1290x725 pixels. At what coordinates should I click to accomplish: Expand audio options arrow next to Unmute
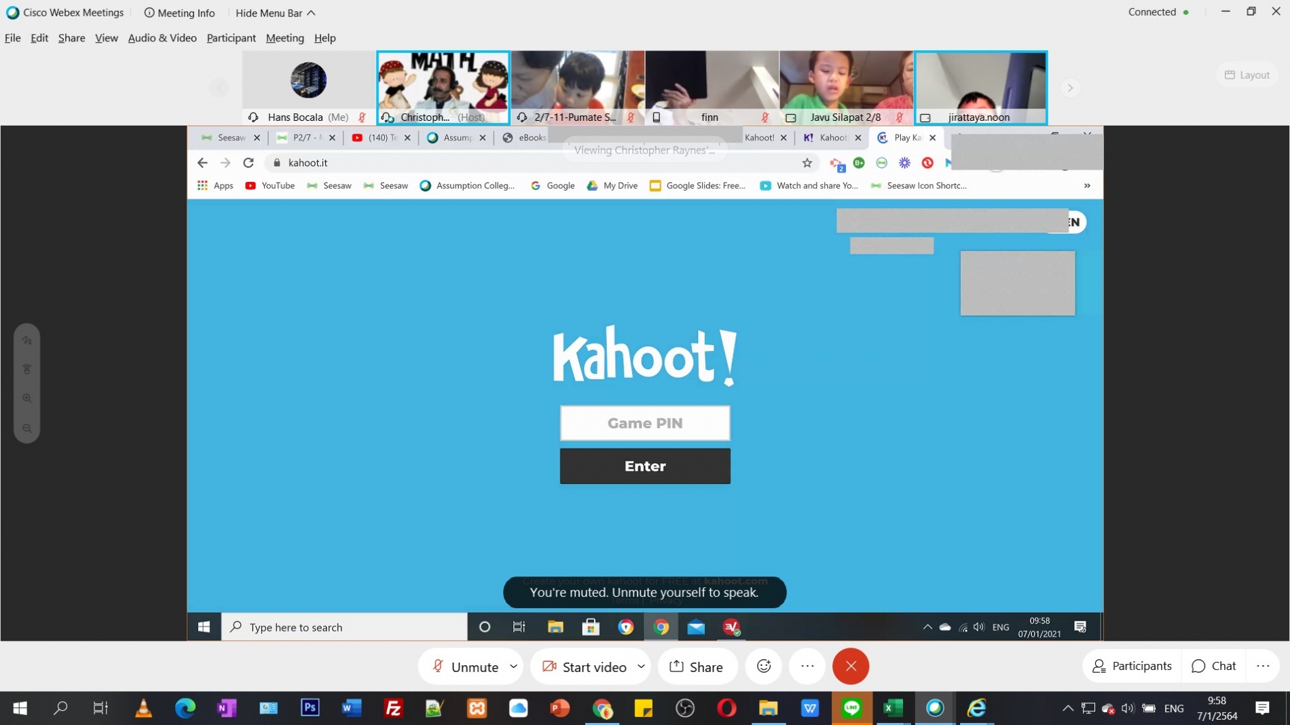click(x=513, y=667)
